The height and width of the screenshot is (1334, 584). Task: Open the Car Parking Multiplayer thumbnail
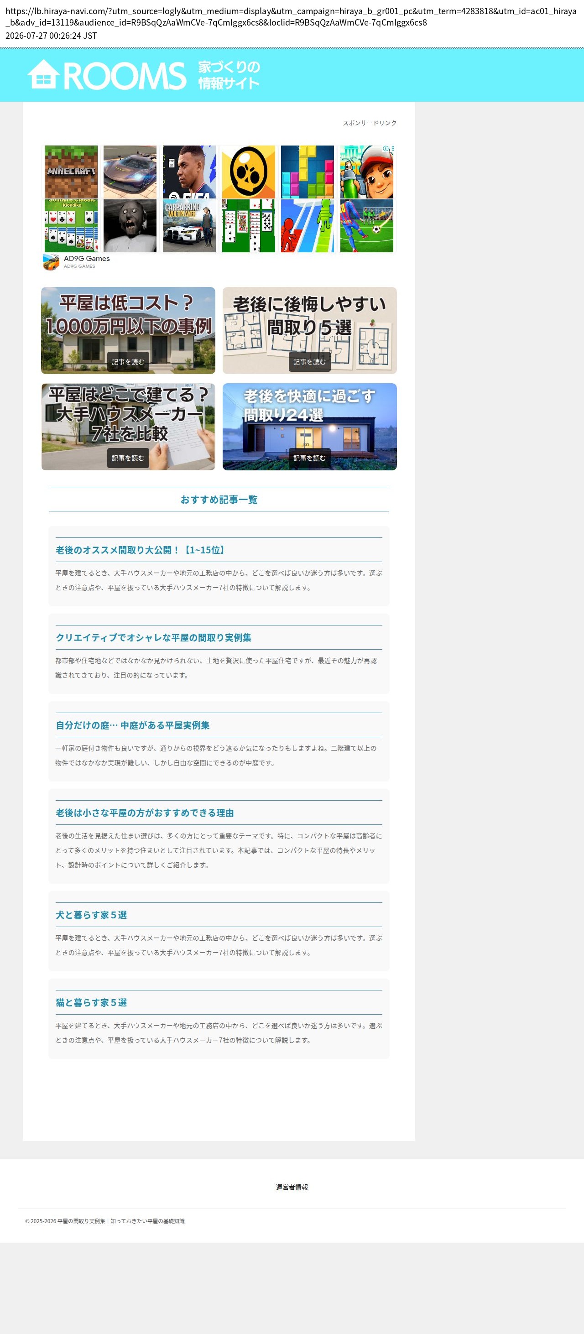point(189,226)
